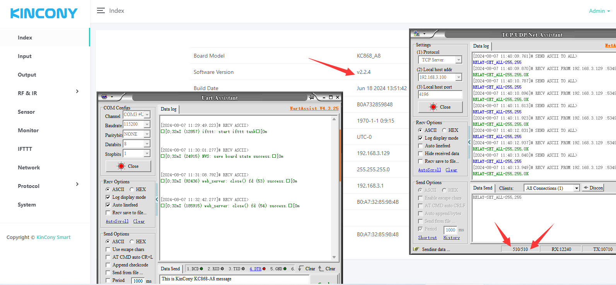
Task: Click the Close port button in Uart Assistant
Action: coord(129,166)
